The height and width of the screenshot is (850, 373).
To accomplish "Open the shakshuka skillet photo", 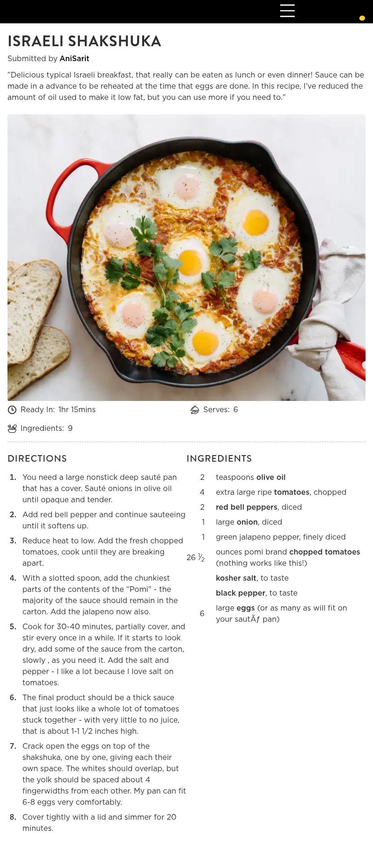I will (x=186, y=258).
